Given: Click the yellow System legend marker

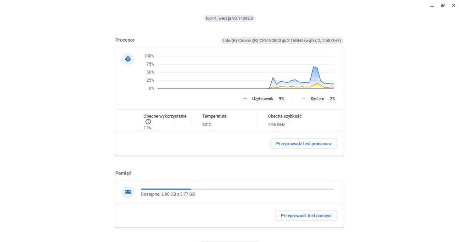Looking at the screenshot, I should click(303, 99).
